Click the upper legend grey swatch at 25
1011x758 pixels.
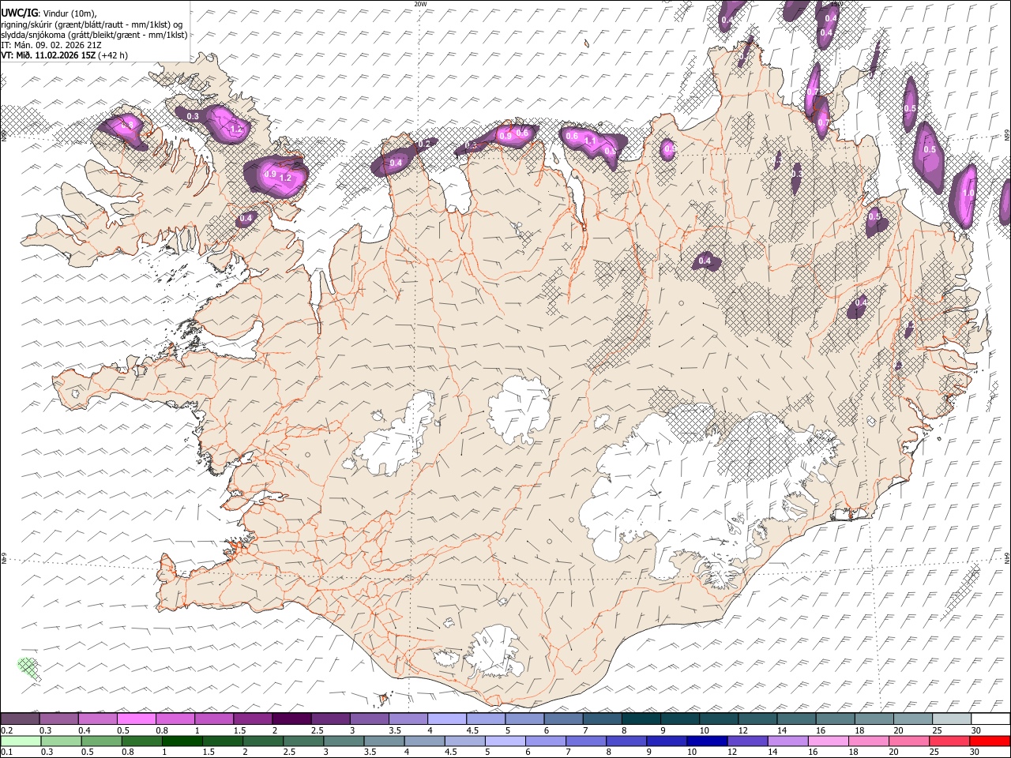[x=952, y=719]
